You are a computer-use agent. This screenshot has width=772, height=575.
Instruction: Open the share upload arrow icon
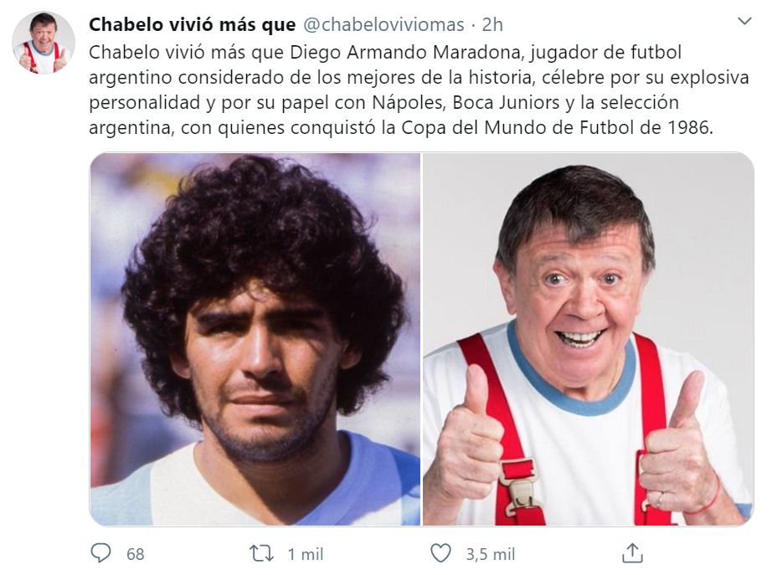pyautogui.click(x=632, y=553)
